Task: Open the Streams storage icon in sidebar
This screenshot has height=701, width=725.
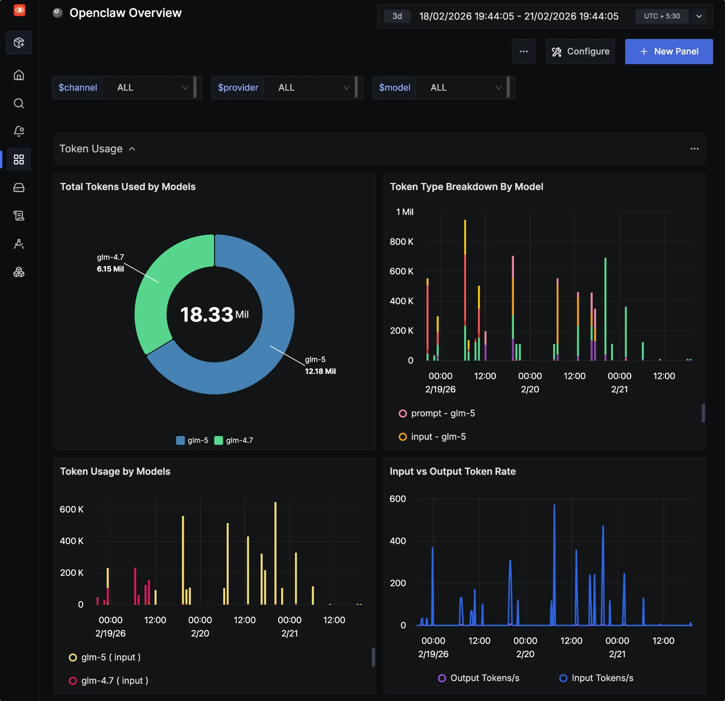Action: tap(19, 188)
